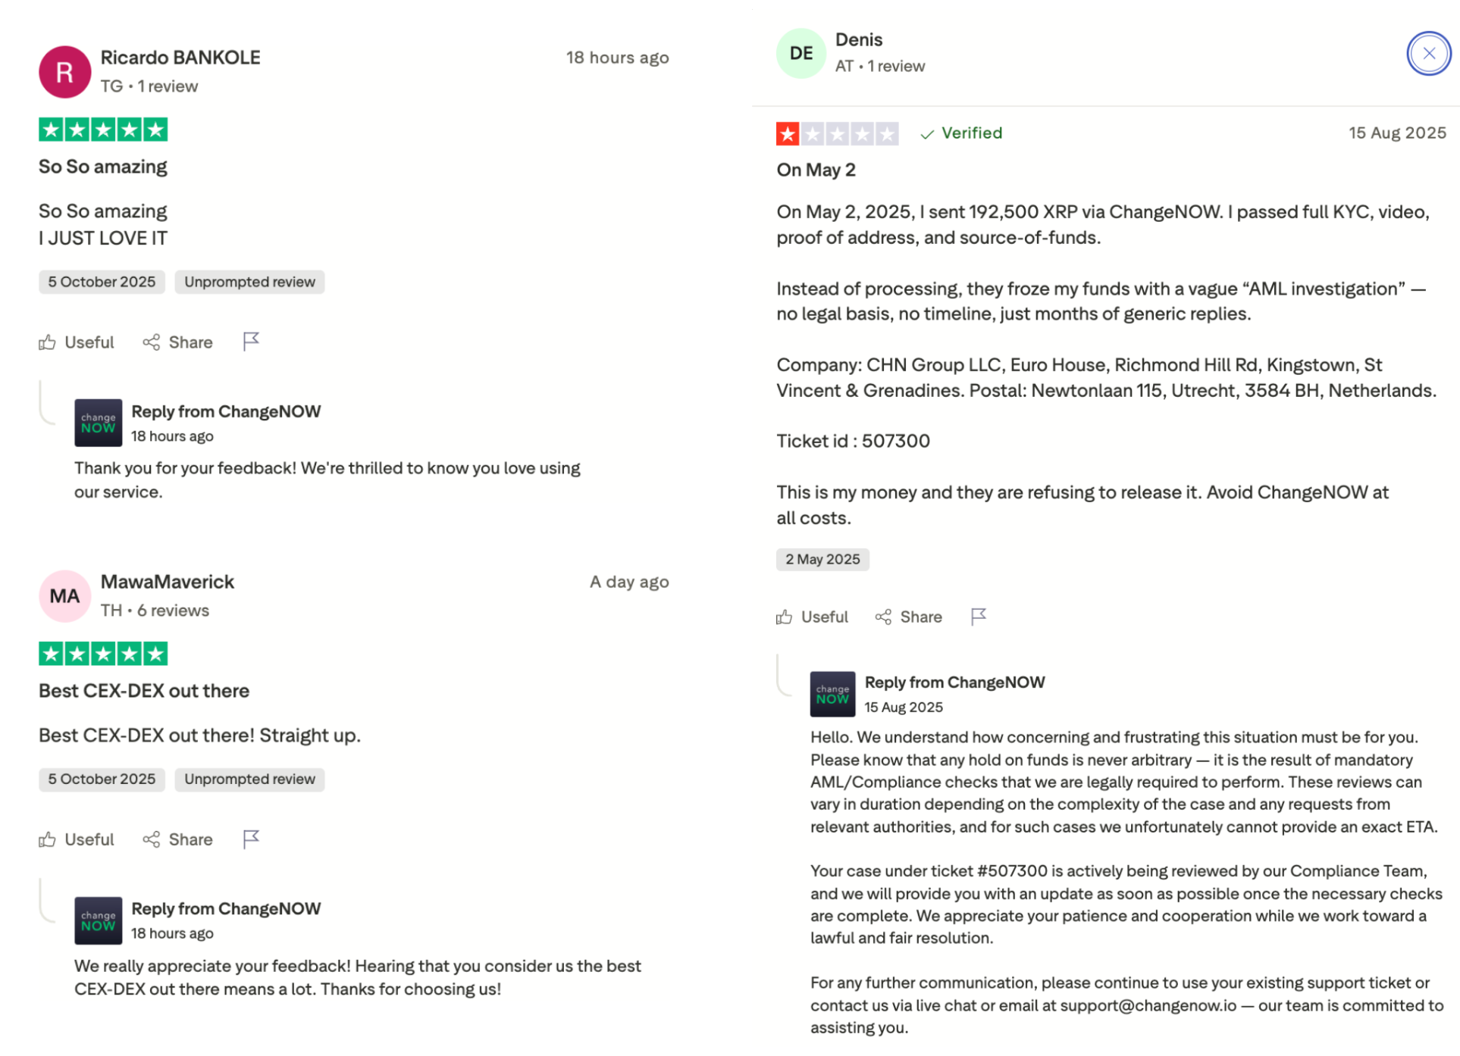Share MawaMaverick's review
The width and height of the screenshot is (1460, 1056).
[178, 839]
